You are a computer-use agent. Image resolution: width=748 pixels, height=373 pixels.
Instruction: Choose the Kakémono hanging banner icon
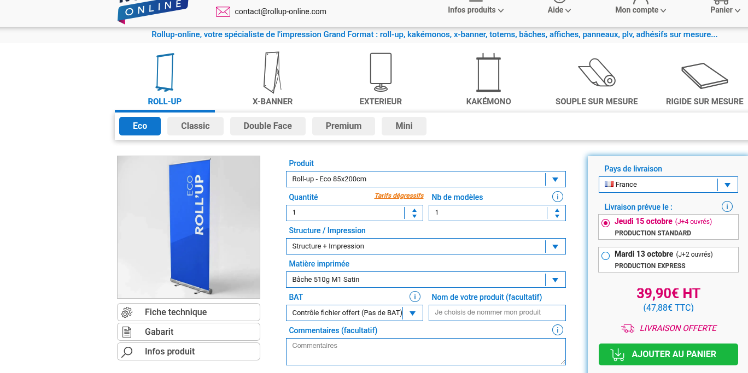[x=488, y=72]
